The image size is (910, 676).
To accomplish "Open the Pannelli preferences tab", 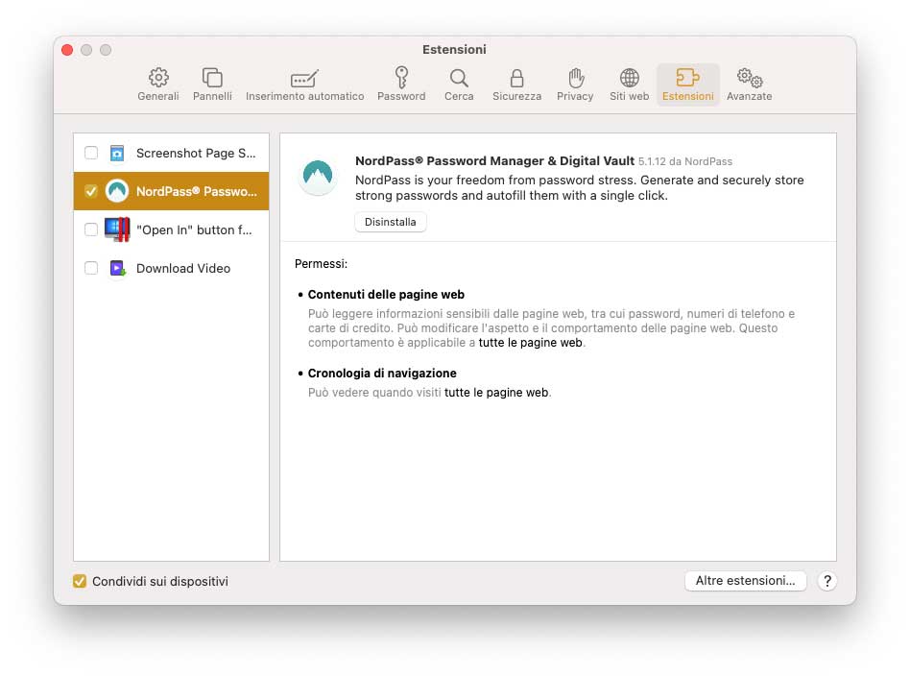I will tap(212, 84).
